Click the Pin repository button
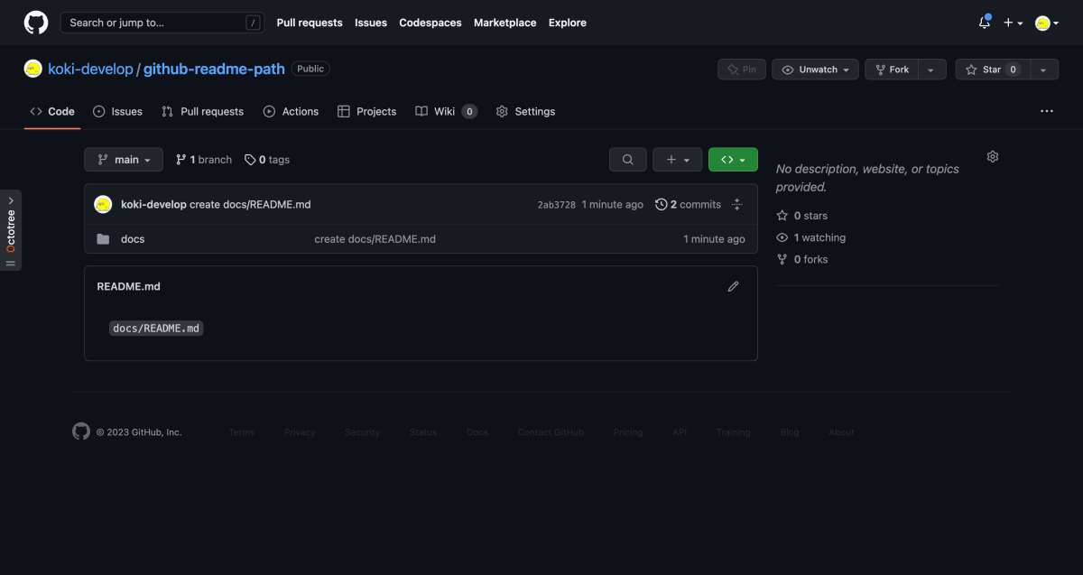Screen dimensions: 1083x575 pos(742,70)
